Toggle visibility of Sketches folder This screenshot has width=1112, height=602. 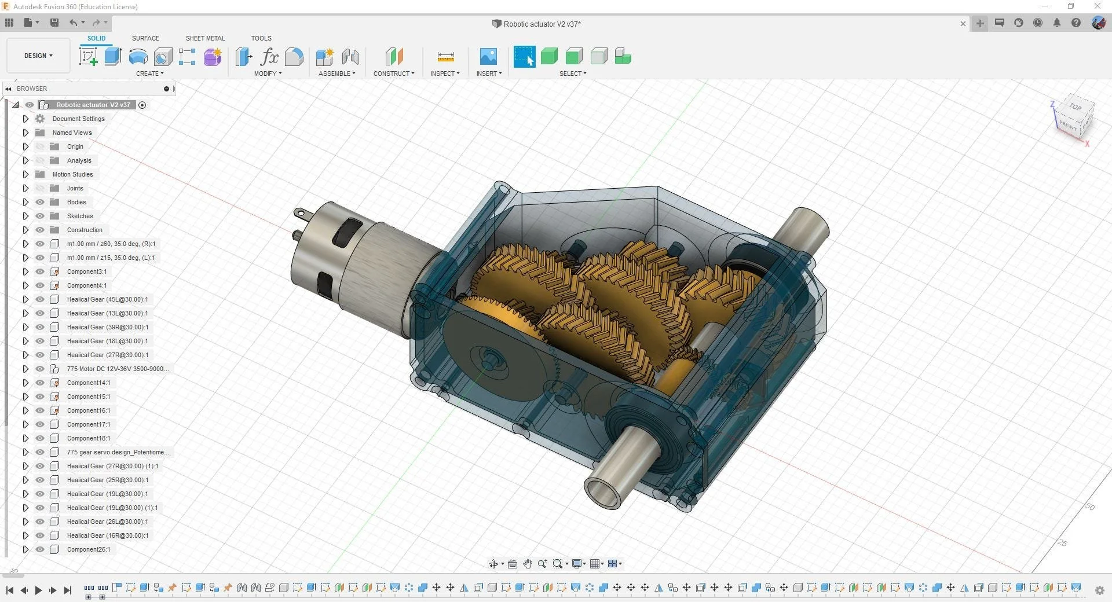pos(40,216)
